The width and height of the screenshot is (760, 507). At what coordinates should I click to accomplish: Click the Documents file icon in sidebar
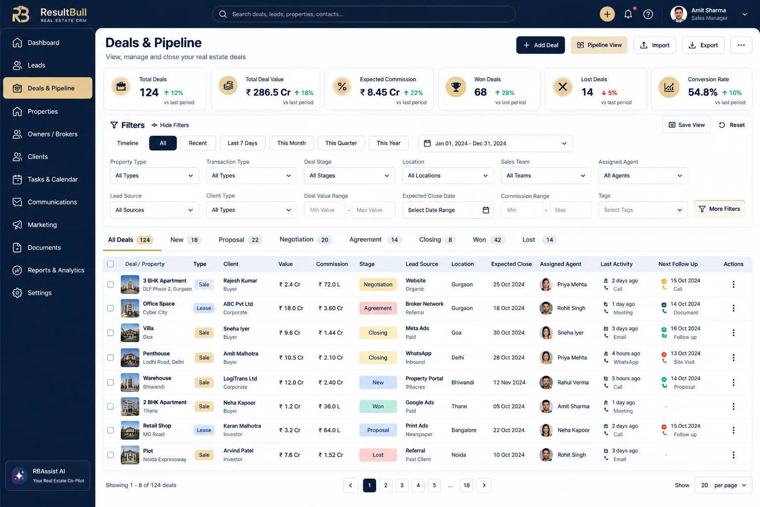pyautogui.click(x=17, y=248)
